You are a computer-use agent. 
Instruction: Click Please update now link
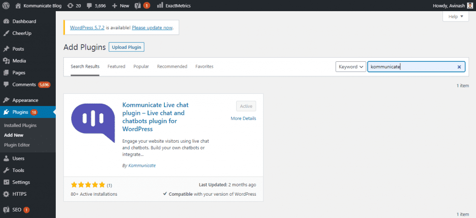pyautogui.click(x=152, y=27)
